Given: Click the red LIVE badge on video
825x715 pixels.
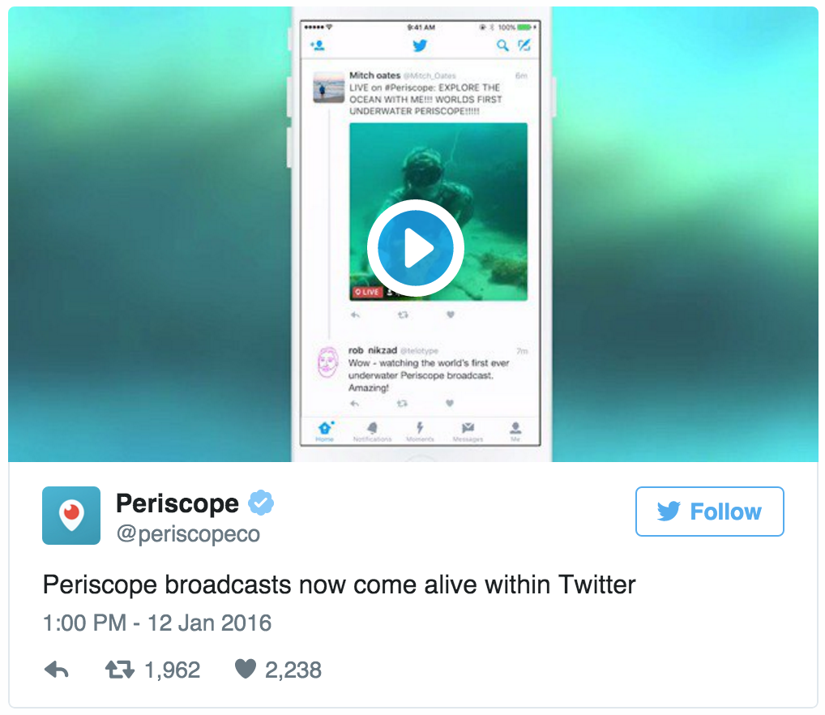Looking at the screenshot, I should coord(367,292).
